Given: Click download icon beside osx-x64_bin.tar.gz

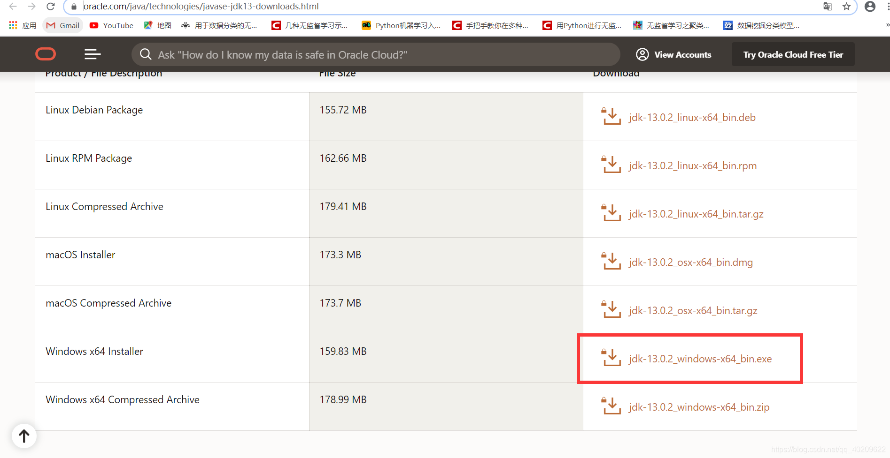Looking at the screenshot, I should coord(611,309).
